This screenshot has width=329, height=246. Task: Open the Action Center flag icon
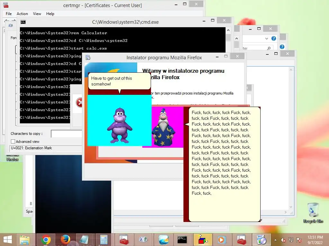click(299, 240)
